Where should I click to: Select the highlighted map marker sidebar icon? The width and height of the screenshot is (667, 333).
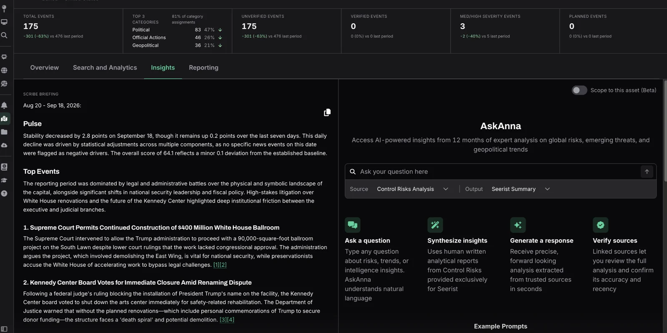pos(4,118)
